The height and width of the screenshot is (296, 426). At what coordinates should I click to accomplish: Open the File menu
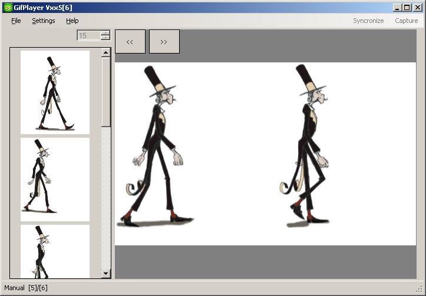click(x=16, y=21)
